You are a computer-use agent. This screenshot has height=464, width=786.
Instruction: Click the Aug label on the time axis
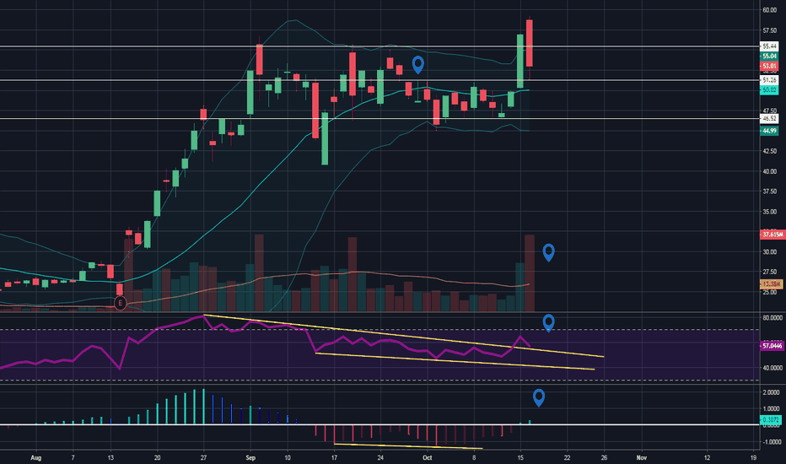pos(35,457)
